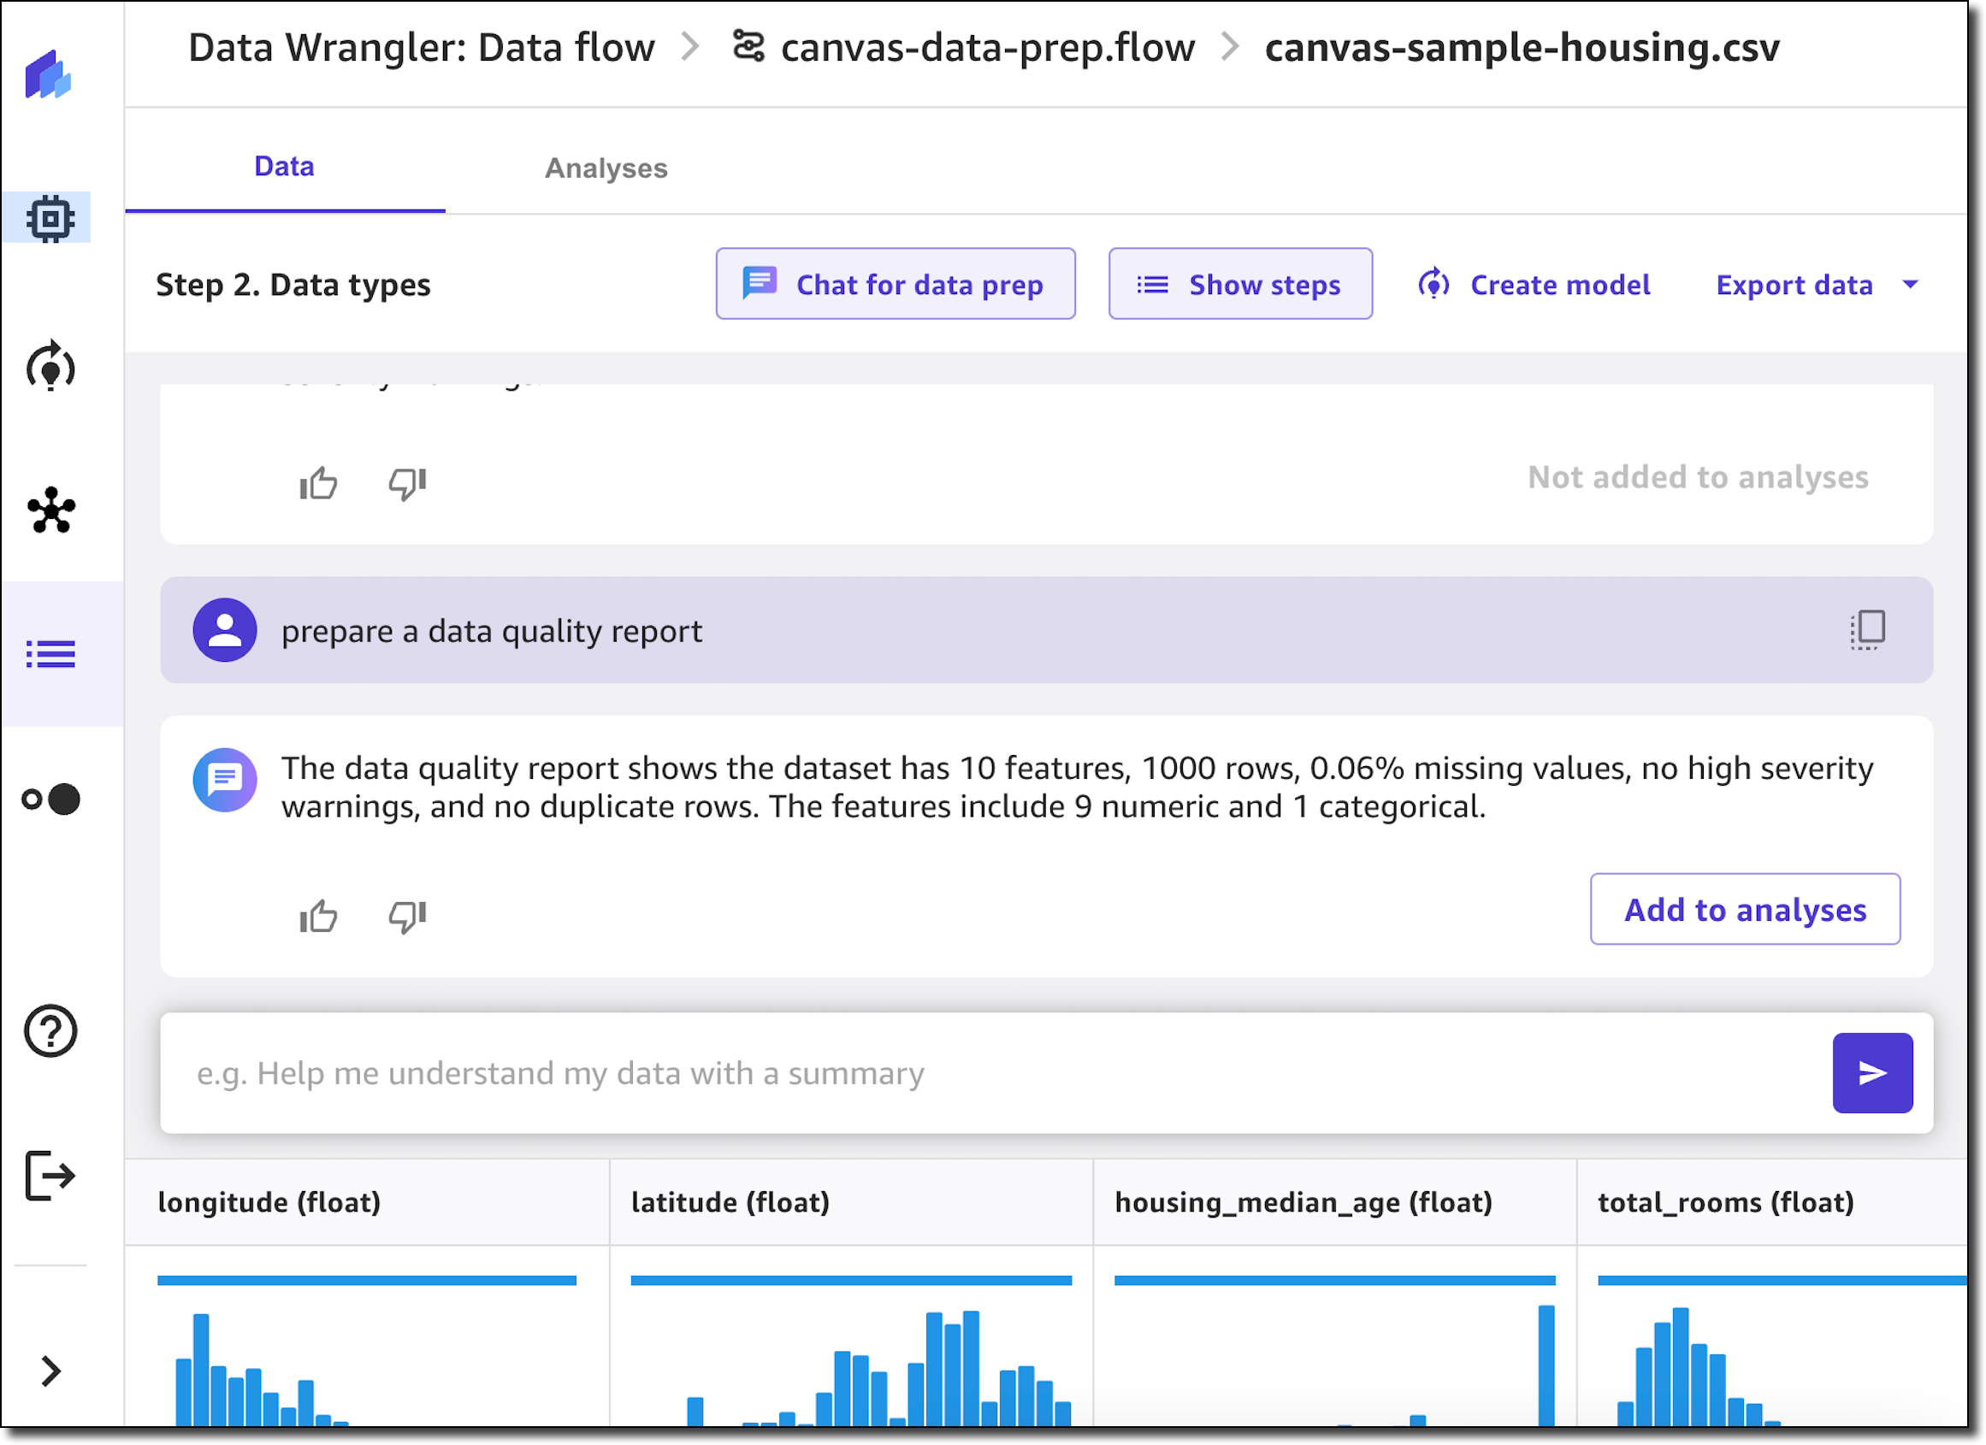This screenshot has width=1986, height=1445.
Task: Open the network hub sidebar icon
Action: point(50,510)
